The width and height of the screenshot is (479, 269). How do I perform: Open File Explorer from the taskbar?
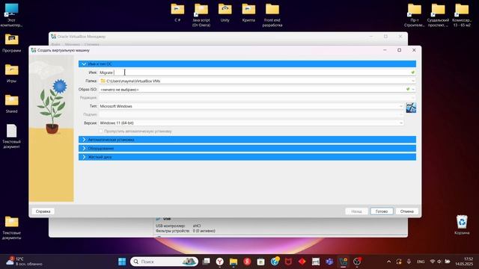[234, 262]
